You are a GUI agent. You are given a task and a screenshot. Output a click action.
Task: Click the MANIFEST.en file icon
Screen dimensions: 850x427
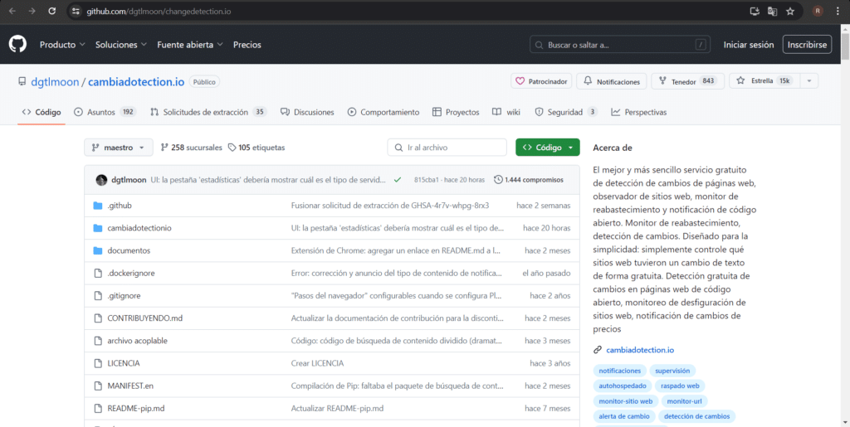click(98, 386)
